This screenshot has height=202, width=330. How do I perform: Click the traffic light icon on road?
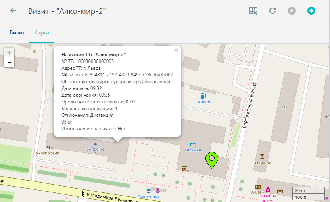[x=83, y=194]
